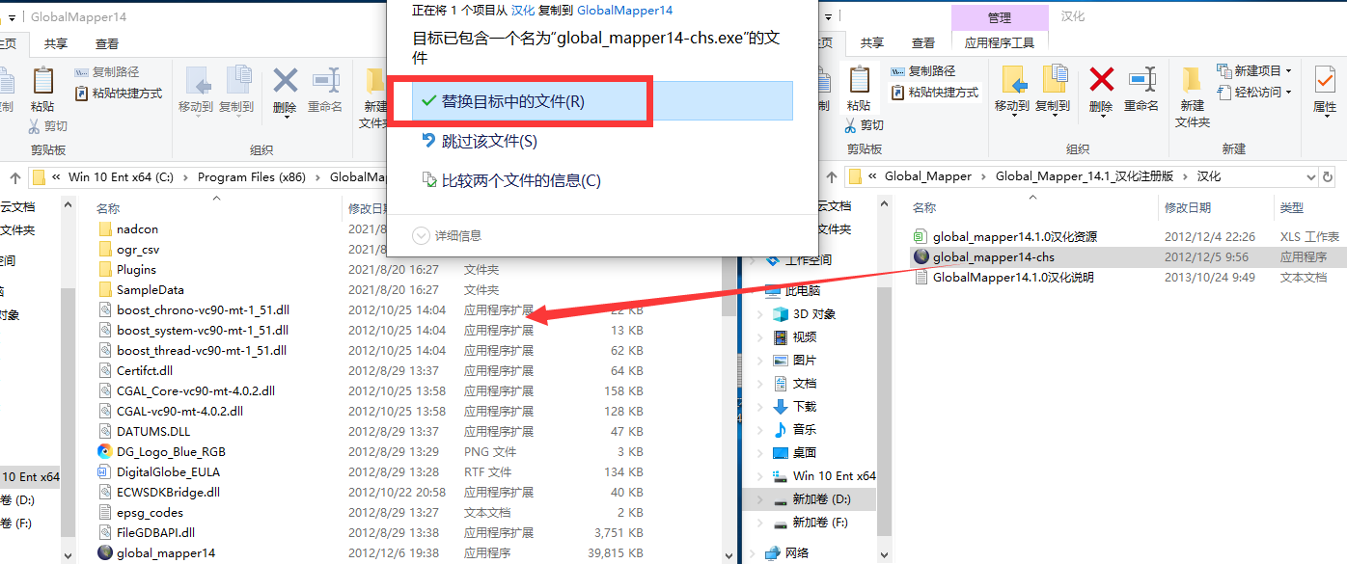Viewport: 1347px width, 564px height.
Task: Click Program Files (x86) in the left address bar
Action: tap(250, 176)
